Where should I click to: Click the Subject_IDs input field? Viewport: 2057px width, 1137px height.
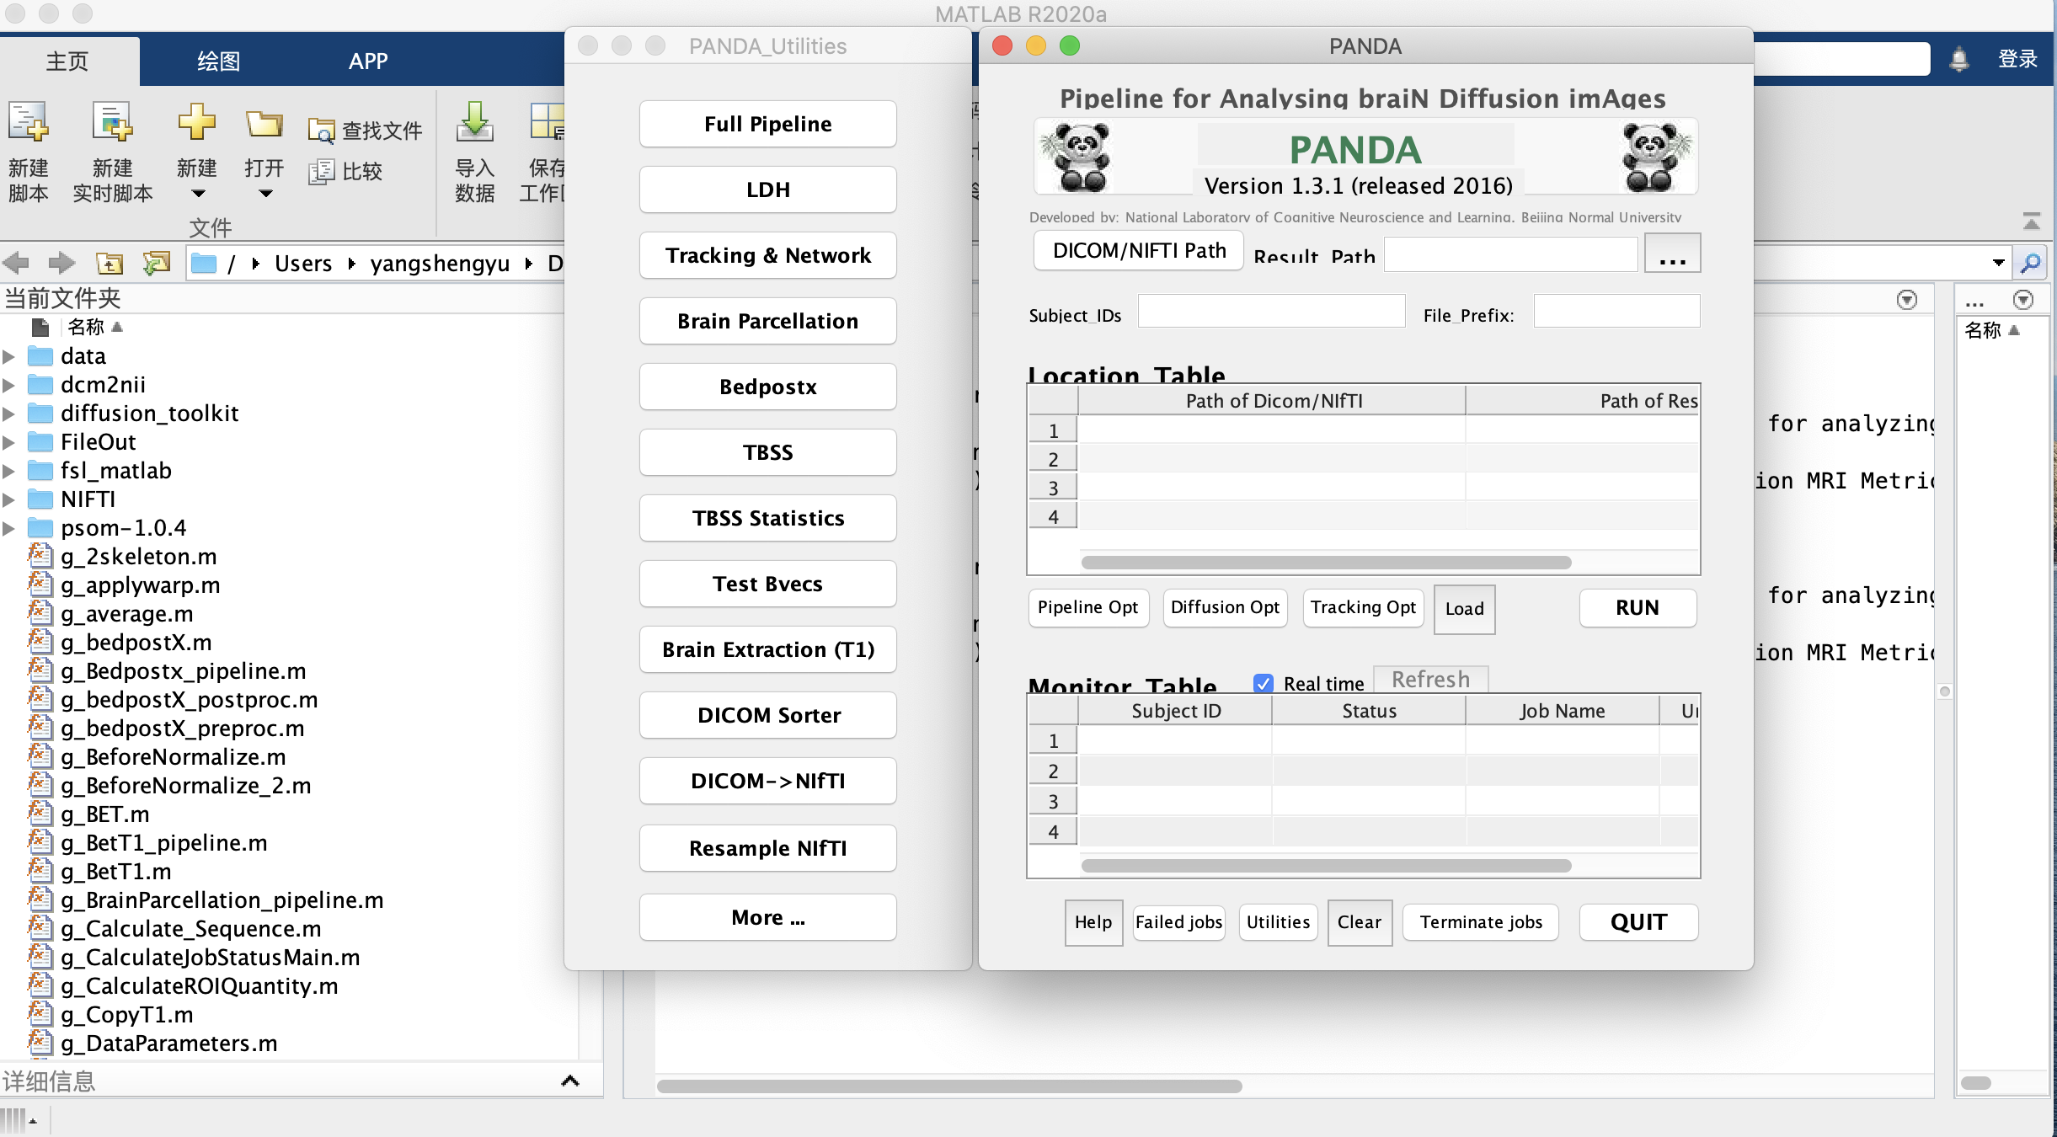pyautogui.click(x=1270, y=312)
